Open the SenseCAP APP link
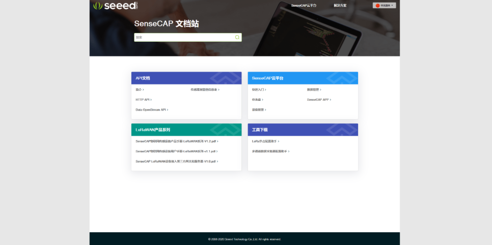 [x=319, y=100]
